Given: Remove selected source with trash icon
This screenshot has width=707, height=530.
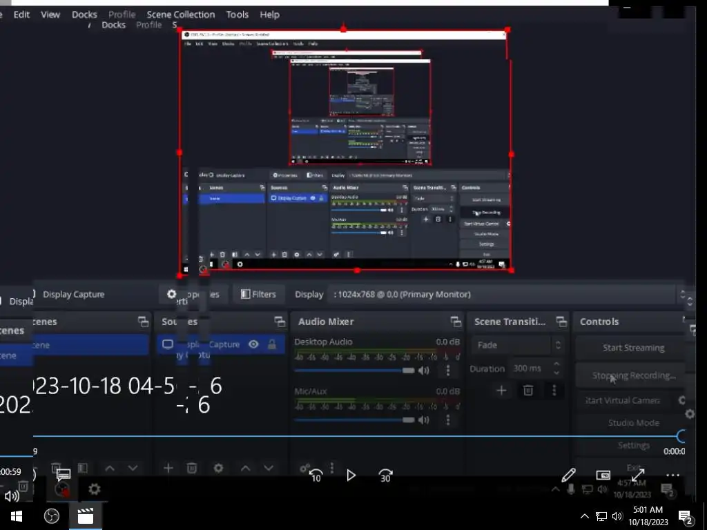Looking at the screenshot, I should (x=192, y=469).
